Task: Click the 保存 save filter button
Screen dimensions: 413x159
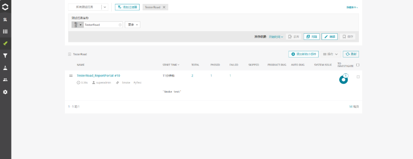Action: pyautogui.click(x=348, y=37)
